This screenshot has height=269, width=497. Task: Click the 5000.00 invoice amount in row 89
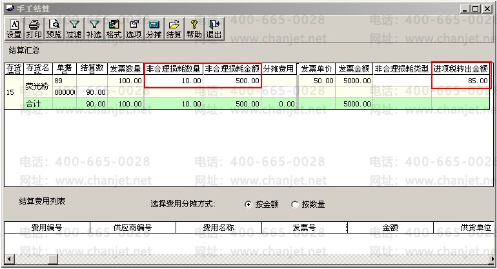[x=354, y=81]
